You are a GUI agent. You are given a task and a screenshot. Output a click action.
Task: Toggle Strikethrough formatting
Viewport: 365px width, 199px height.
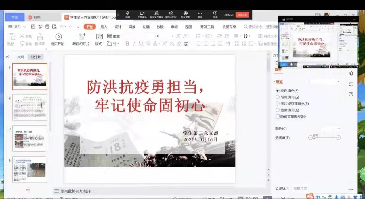coord(148,43)
